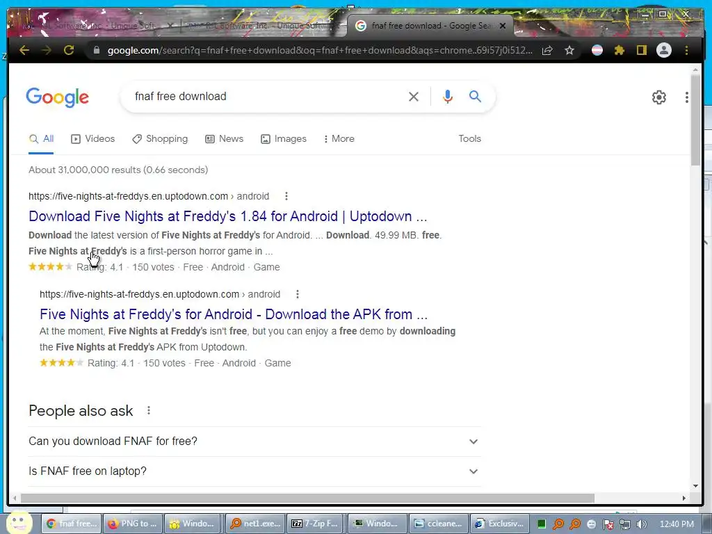Open options dots for second Uptodown result
Image resolution: width=712 pixels, height=534 pixels.
[298, 294]
